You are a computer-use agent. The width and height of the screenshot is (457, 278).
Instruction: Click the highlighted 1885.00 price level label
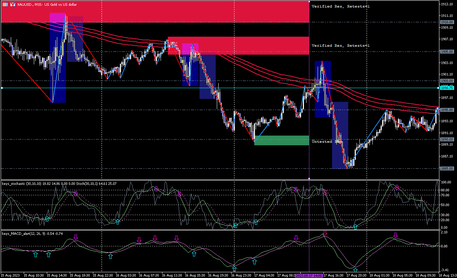tap(447, 169)
